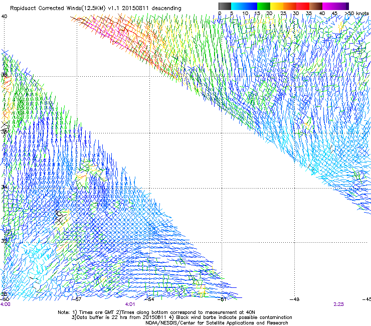Screen dimensions: 371x326
Task: Click latitude label '34' on left axis
Action: click(4, 187)
